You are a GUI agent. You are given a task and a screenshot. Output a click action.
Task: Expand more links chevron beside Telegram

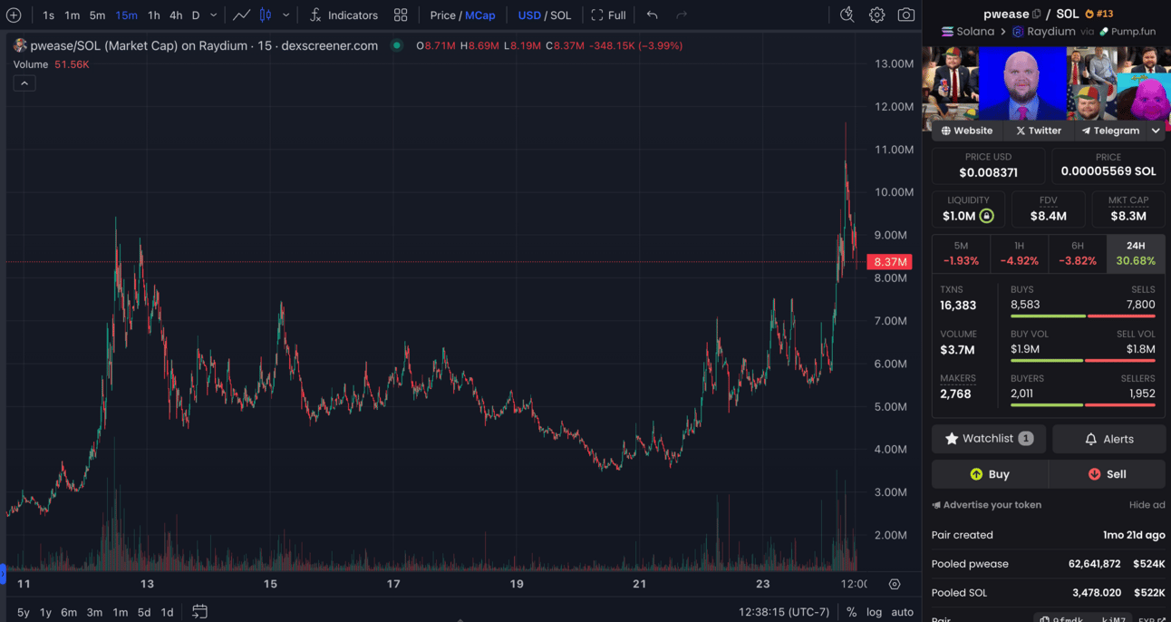click(x=1156, y=131)
